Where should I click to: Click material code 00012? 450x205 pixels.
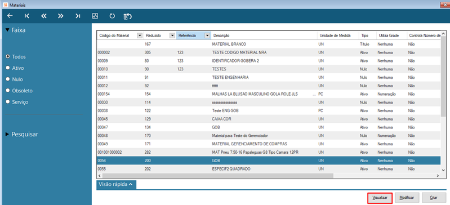pos(103,86)
